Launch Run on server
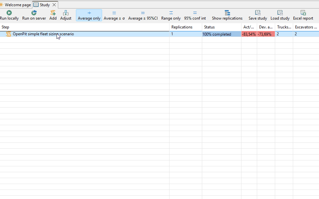The width and height of the screenshot is (319, 199). 34,15
